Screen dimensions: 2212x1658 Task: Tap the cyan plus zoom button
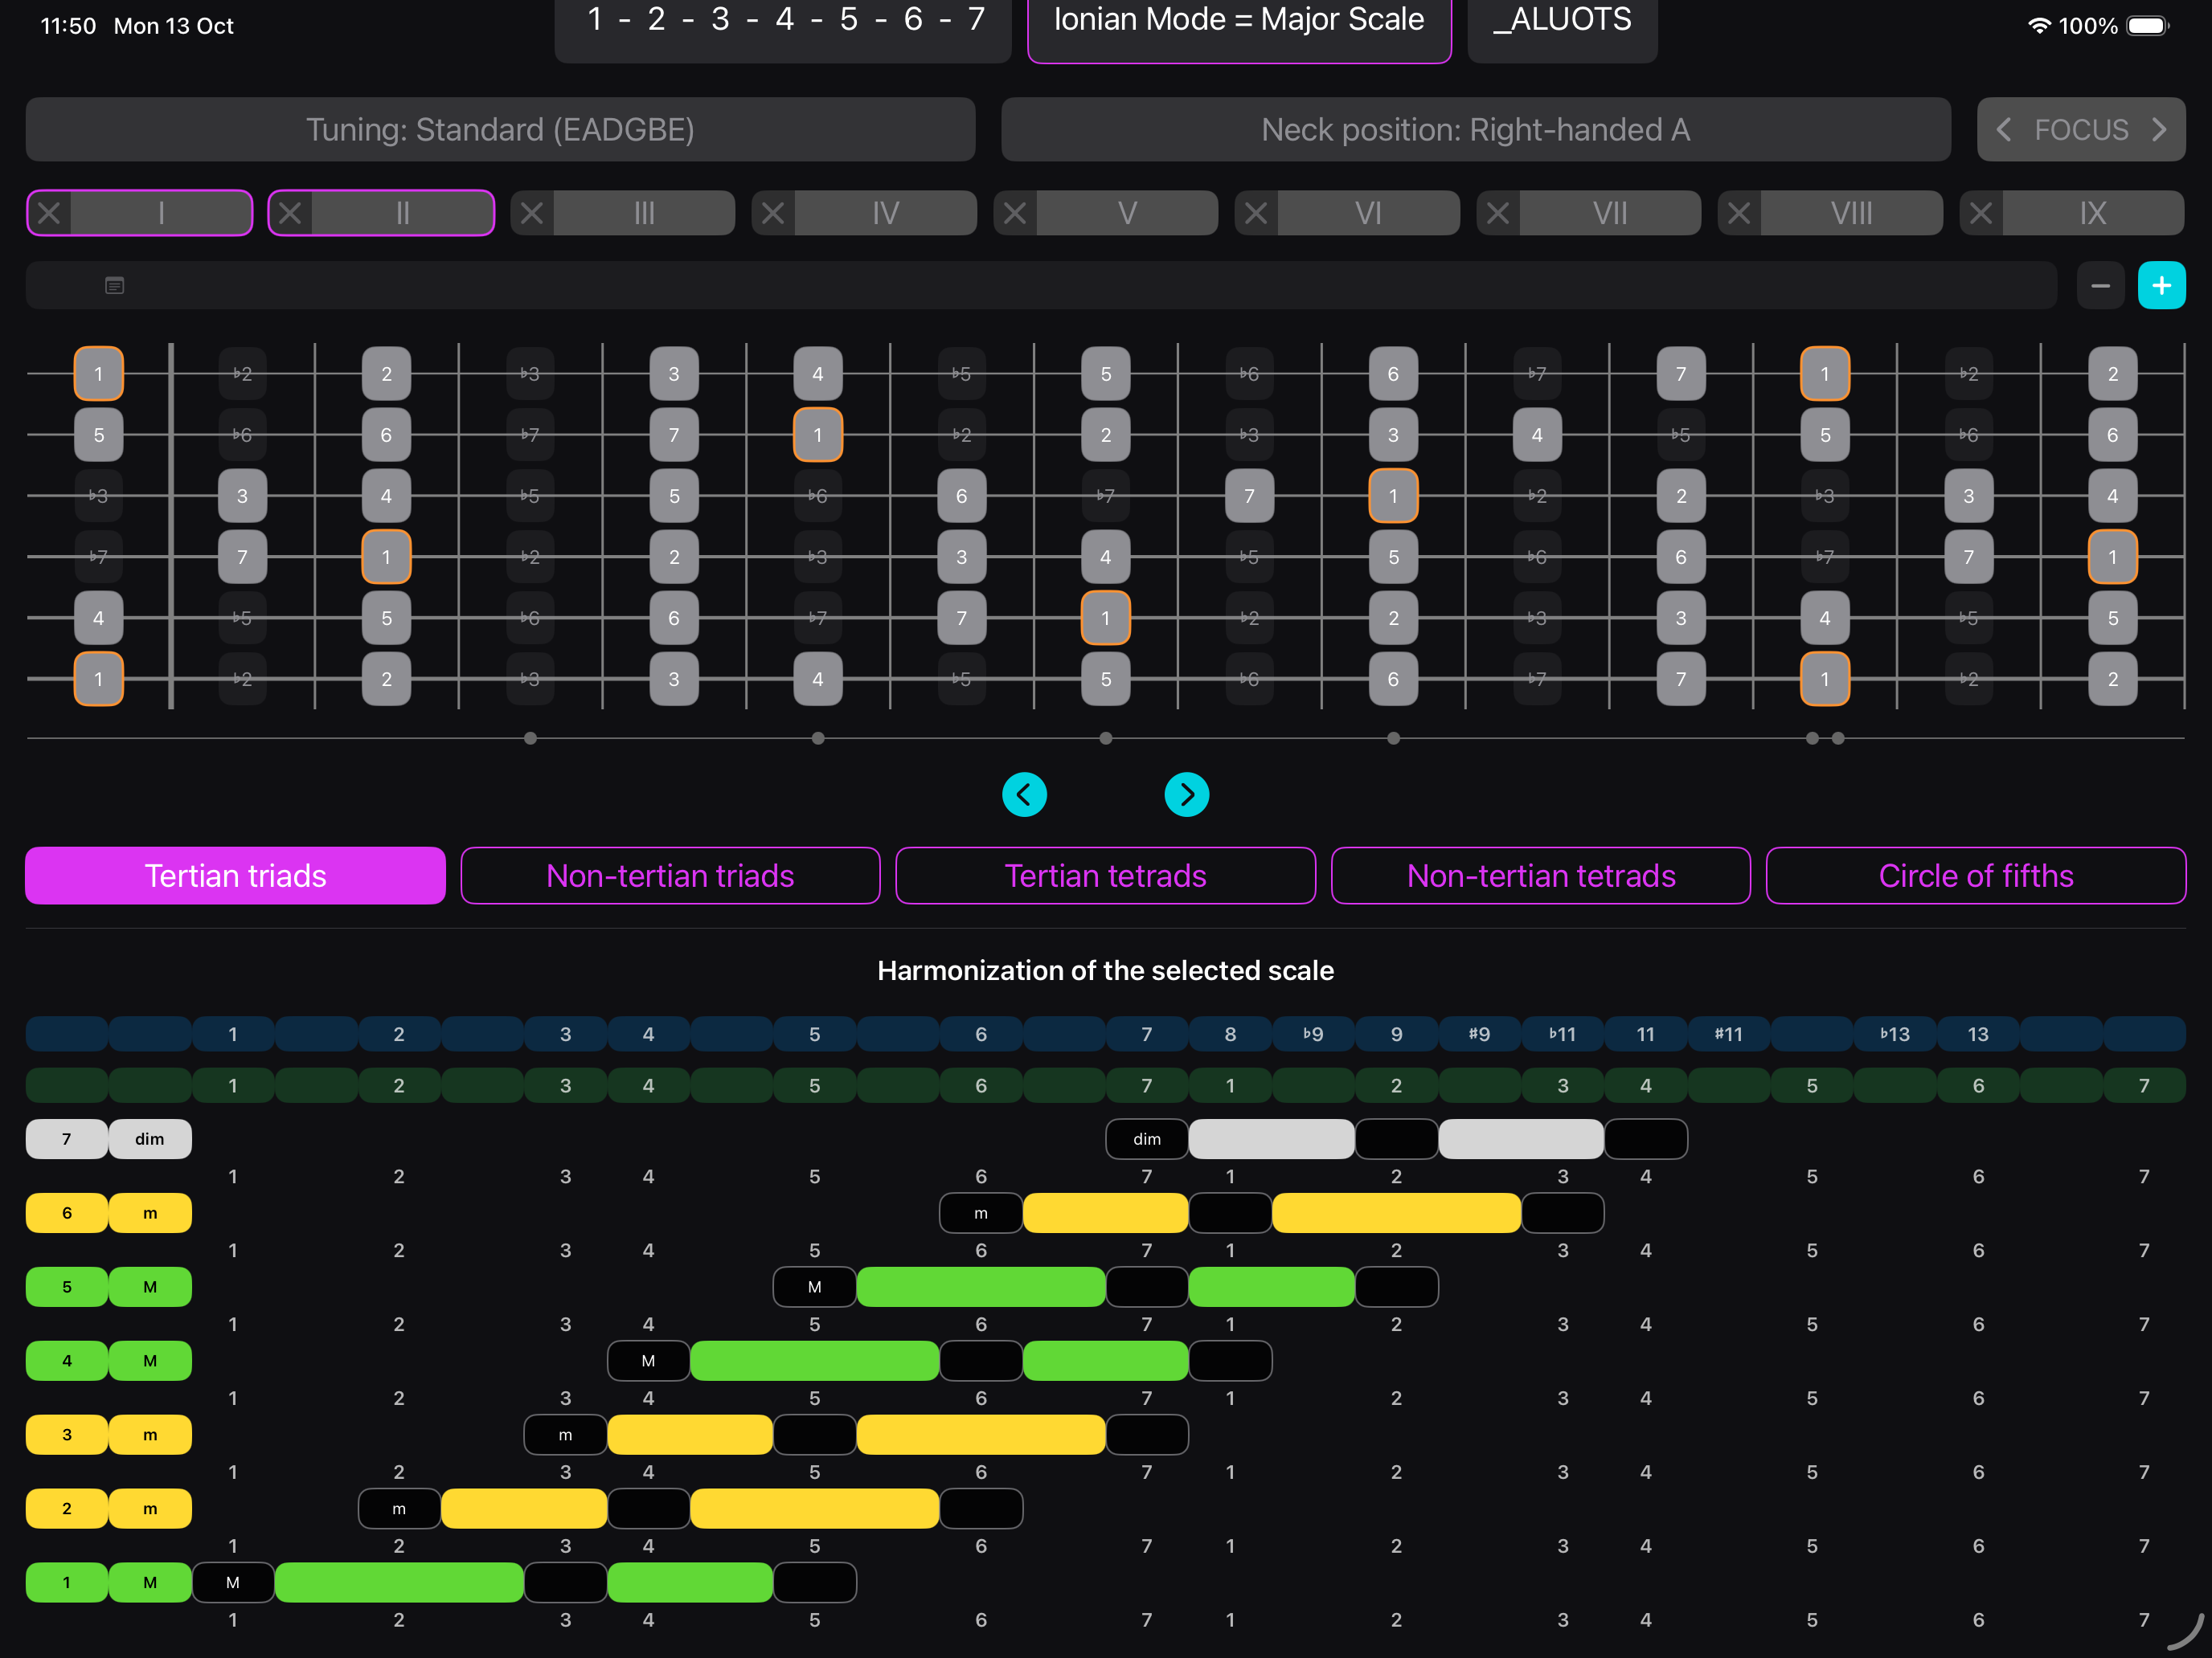pos(2161,286)
